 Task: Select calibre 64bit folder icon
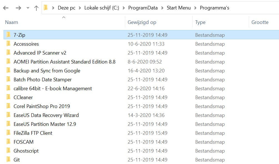[8, 88]
